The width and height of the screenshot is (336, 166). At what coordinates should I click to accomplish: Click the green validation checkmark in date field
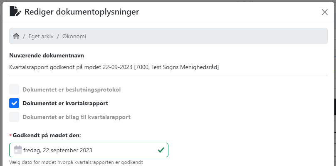pos(161,150)
